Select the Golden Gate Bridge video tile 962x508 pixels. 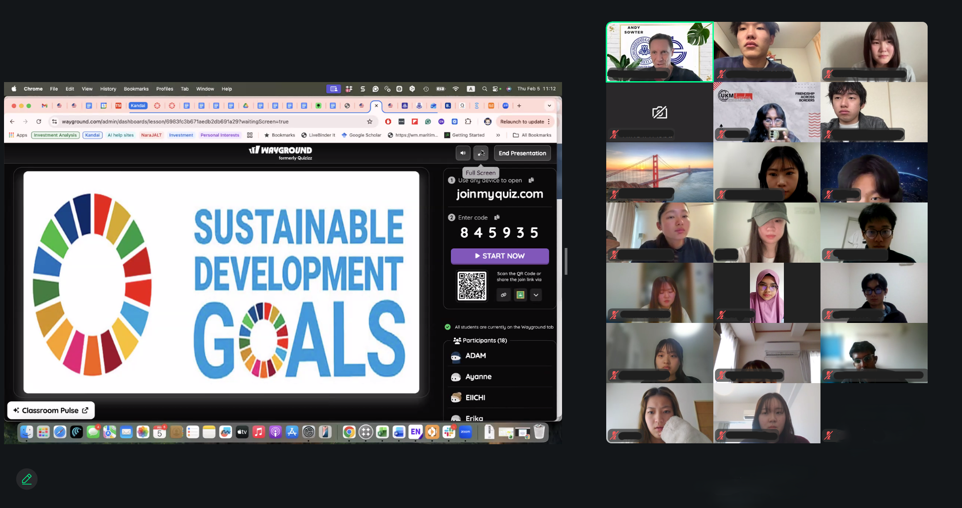[x=660, y=173]
